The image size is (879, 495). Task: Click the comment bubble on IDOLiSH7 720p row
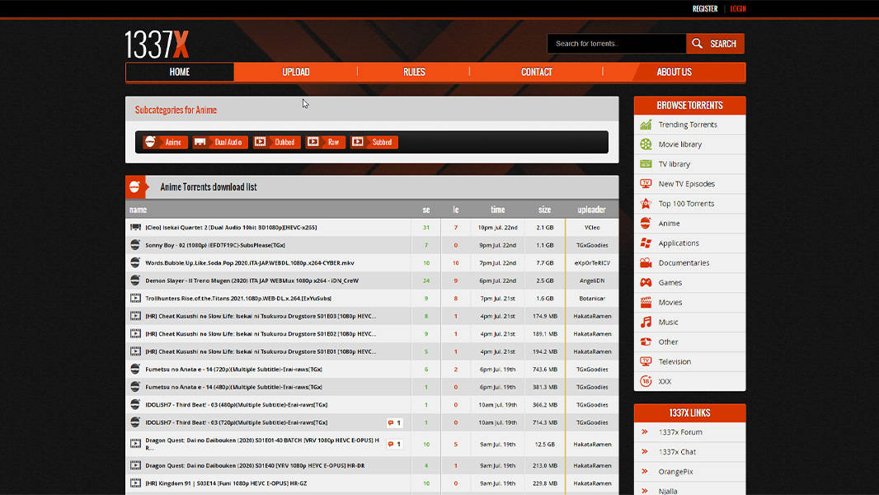click(x=394, y=422)
